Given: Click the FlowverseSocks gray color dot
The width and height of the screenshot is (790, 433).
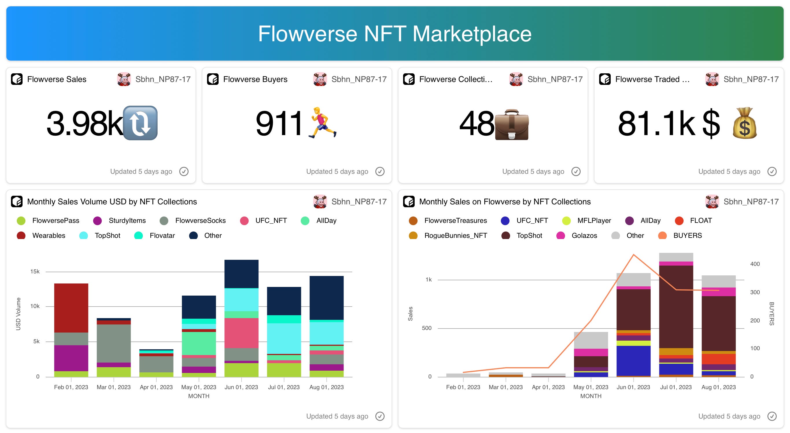Looking at the screenshot, I should coord(164,221).
